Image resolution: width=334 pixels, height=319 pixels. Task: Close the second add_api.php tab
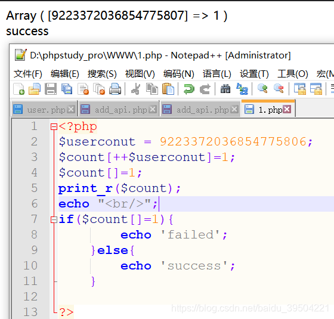pos(234,109)
